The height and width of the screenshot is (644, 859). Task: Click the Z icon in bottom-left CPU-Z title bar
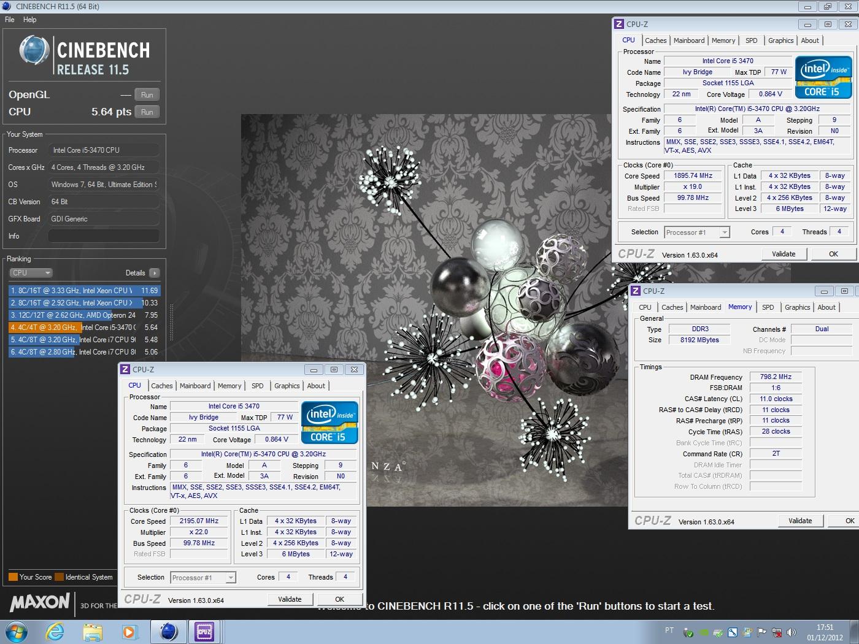click(125, 369)
